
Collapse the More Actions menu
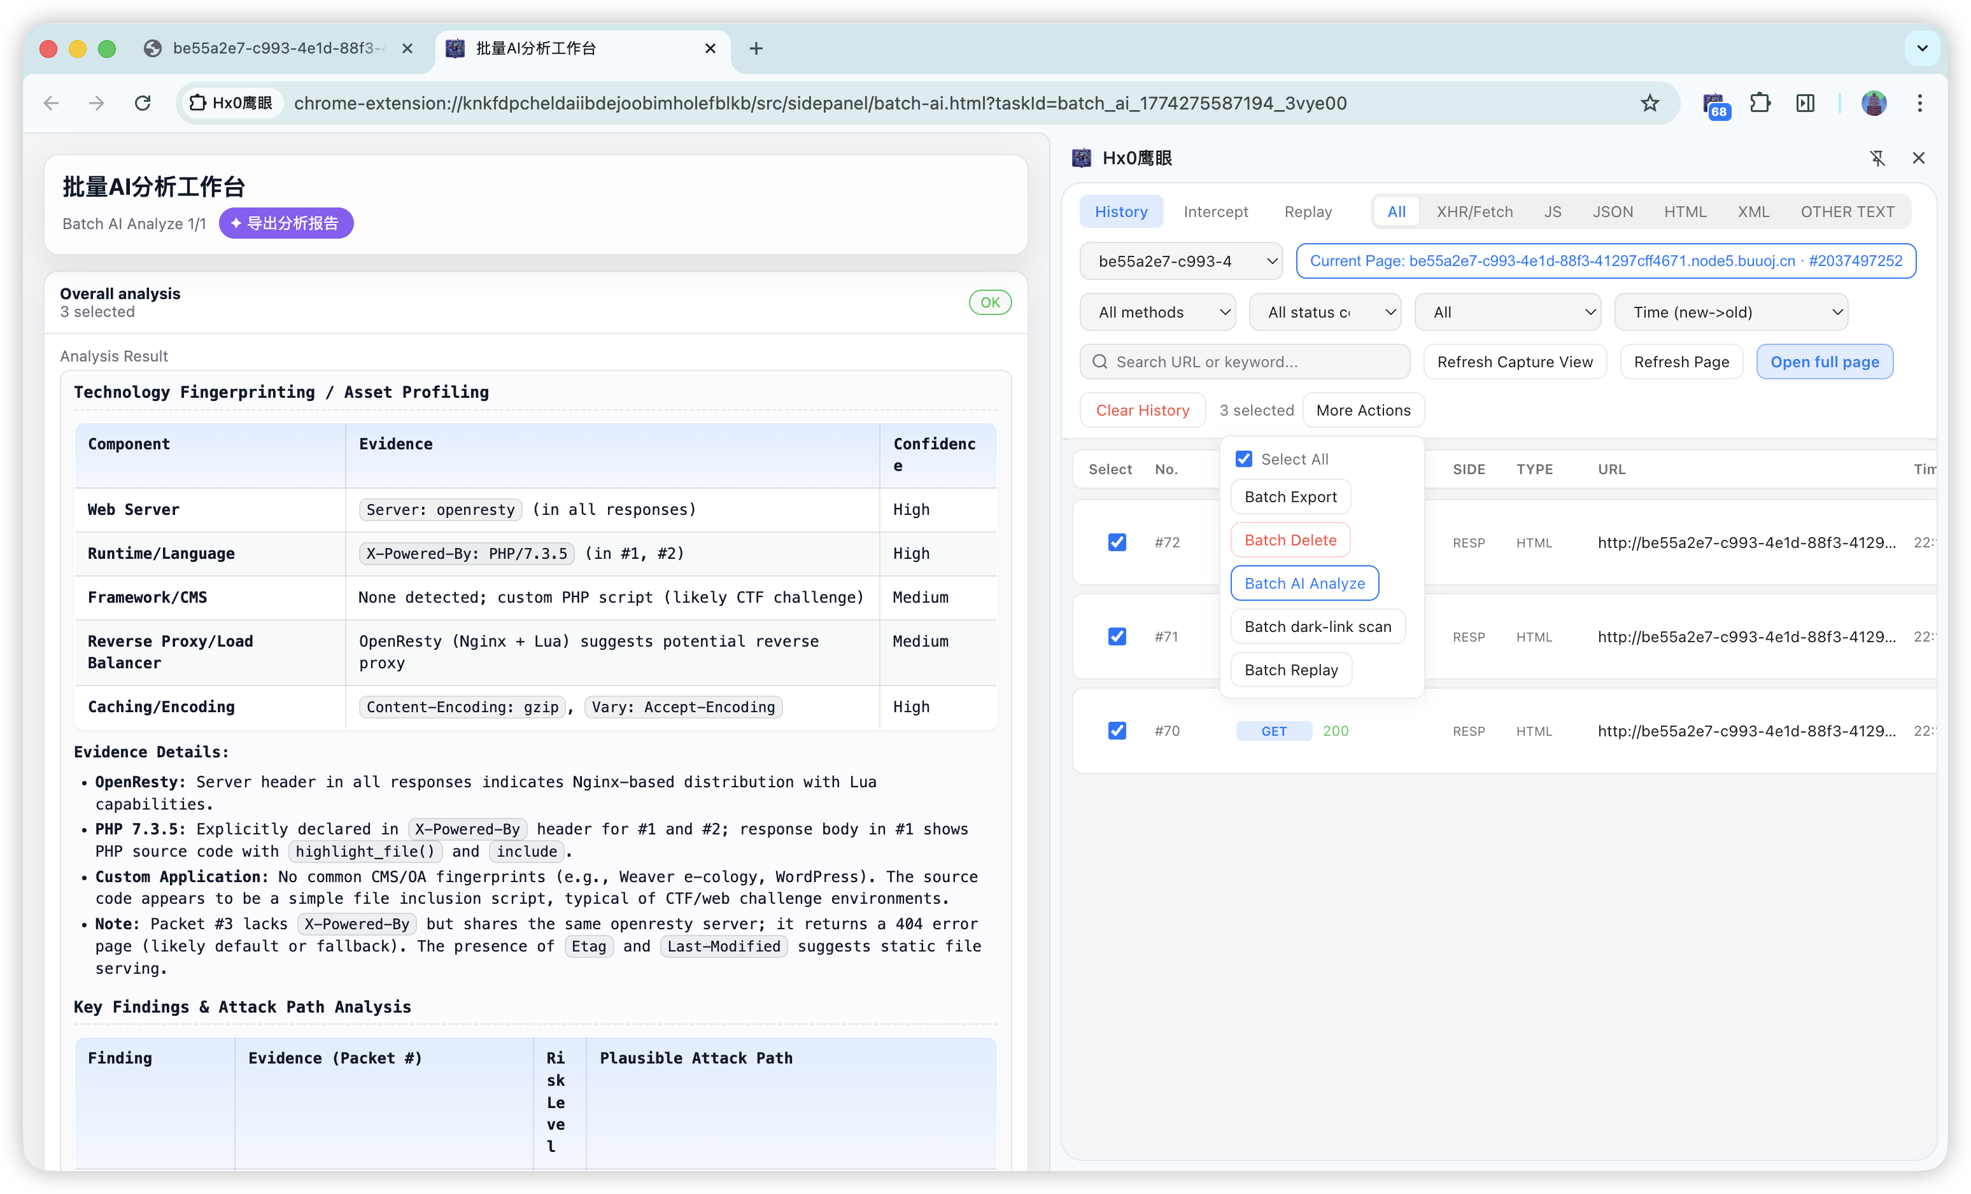pyautogui.click(x=1363, y=411)
